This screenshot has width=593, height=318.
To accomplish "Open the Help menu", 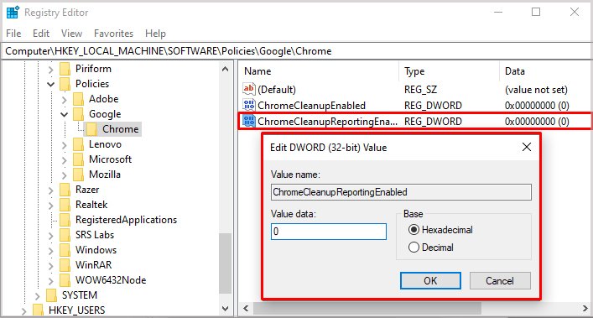I will click(x=155, y=34).
